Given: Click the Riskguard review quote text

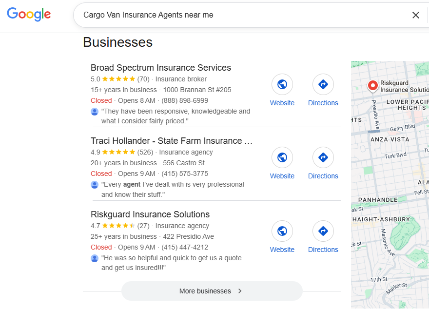Looking at the screenshot, I should coord(171,263).
